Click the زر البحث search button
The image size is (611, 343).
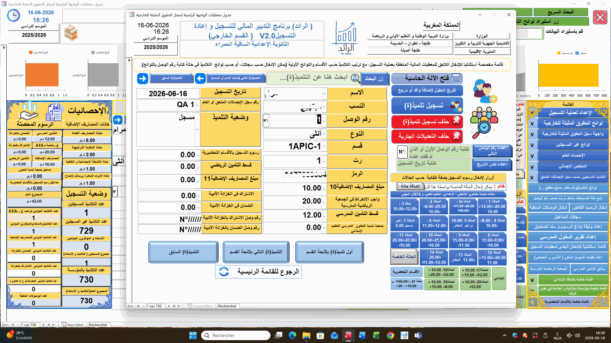coord(375,78)
